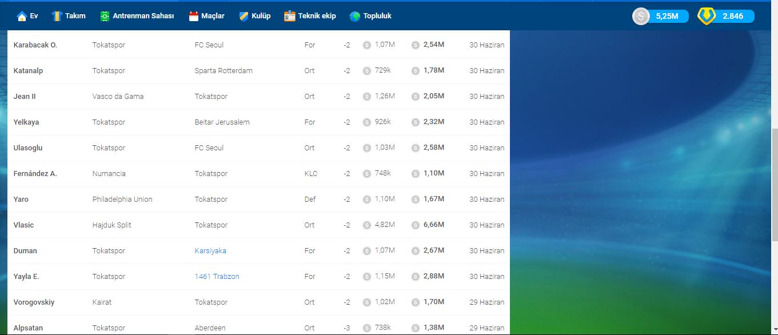Open the Ev menu
Screen dimensions: 778x335
pos(27,16)
